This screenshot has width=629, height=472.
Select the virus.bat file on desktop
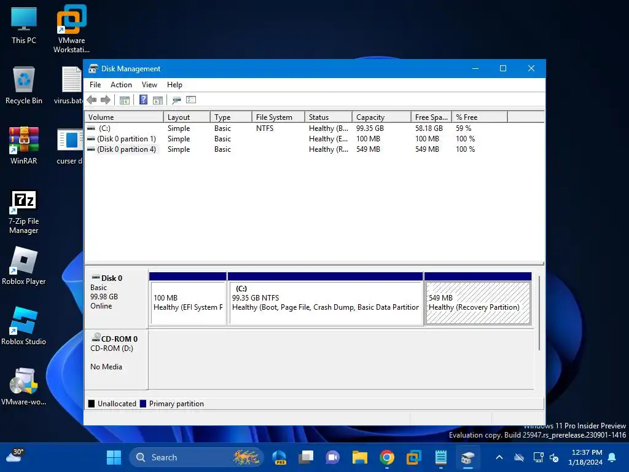(69, 86)
